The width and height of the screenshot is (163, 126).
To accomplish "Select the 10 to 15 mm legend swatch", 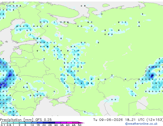I will [34, 123].
